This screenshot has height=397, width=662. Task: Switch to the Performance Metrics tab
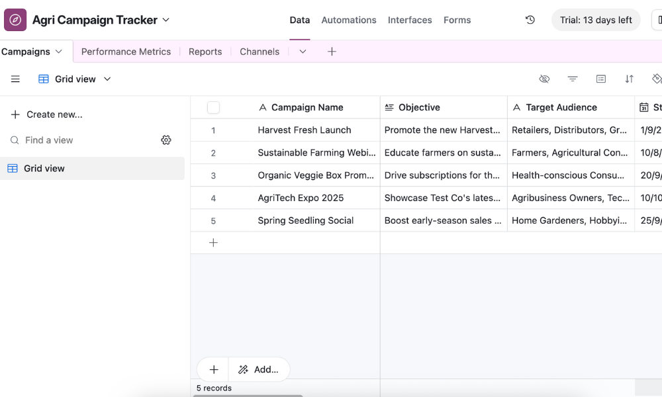click(x=126, y=52)
